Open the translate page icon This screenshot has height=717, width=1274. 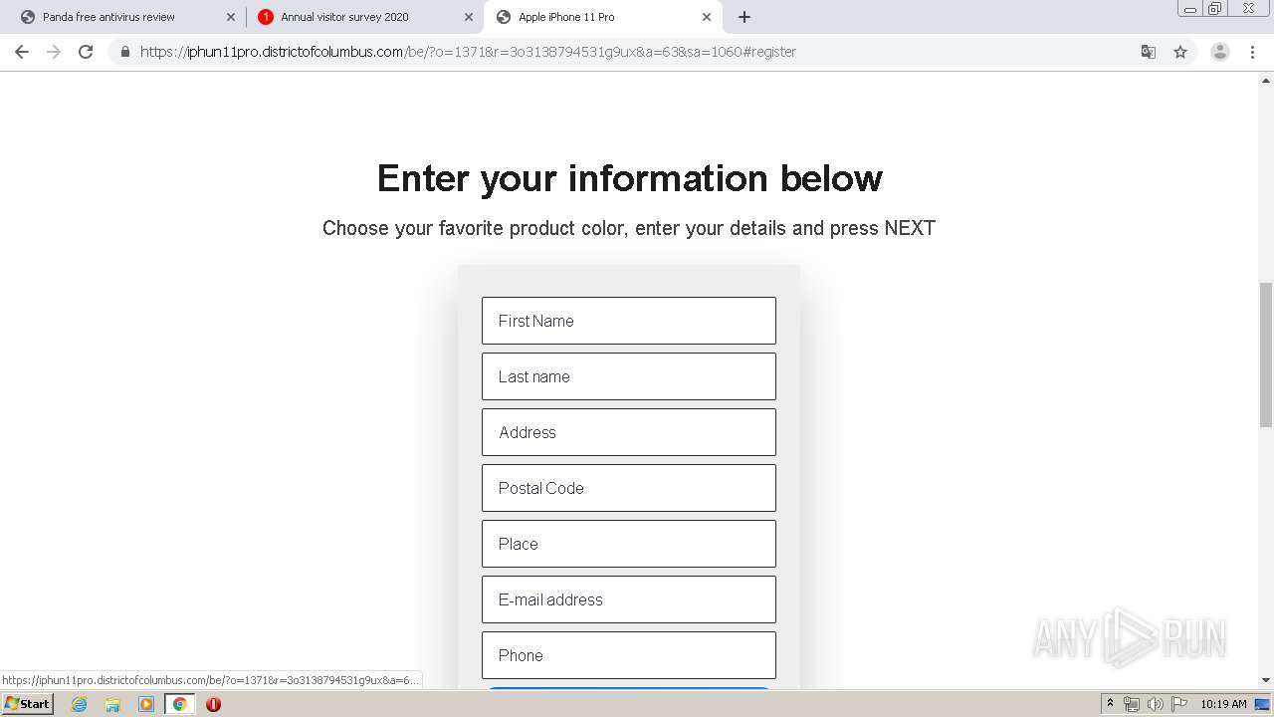pyautogui.click(x=1149, y=52)
